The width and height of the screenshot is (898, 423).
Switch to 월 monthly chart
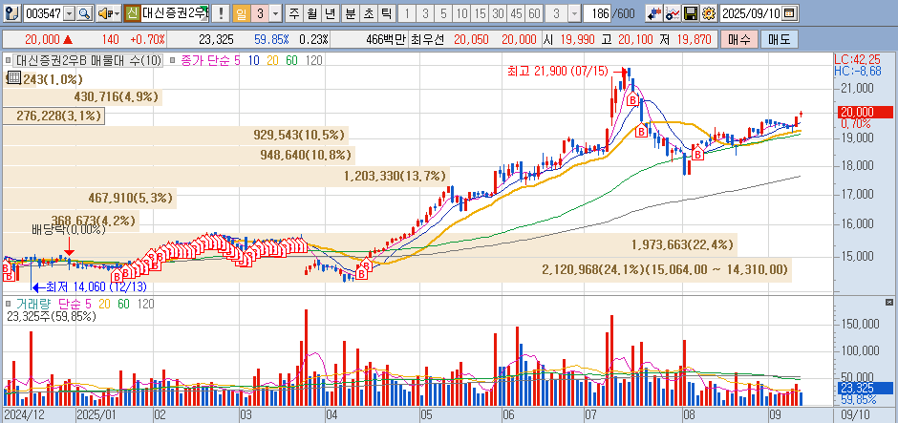(x=311, y=12)
